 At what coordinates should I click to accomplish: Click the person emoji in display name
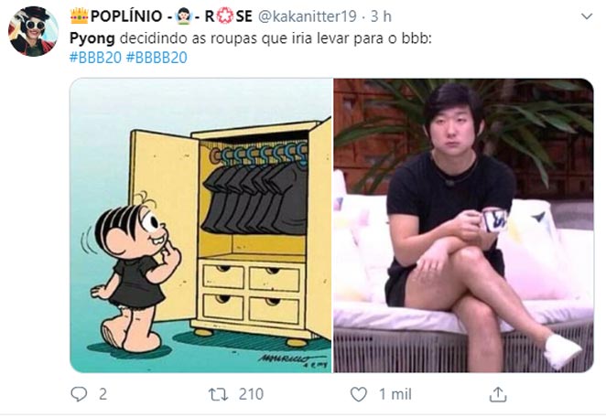pos(183,16)
